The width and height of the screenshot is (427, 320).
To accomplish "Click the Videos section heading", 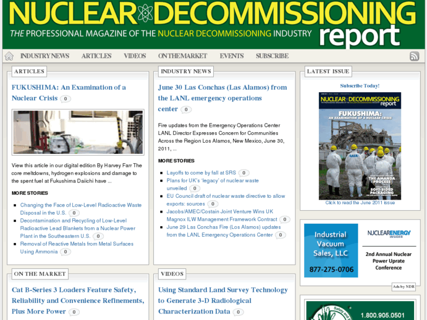I will tap(172, 274).
